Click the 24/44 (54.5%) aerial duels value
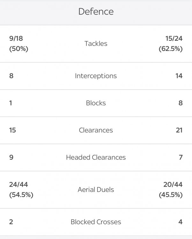This screenshot has width=192, height=239. pyautogui.click(x=21, y=190)
